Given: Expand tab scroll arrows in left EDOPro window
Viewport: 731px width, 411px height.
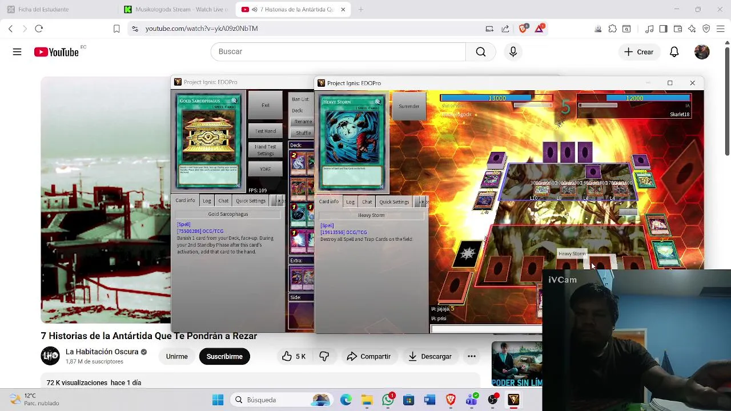Looking at the screenshot, I should click(x=279, y=200).
